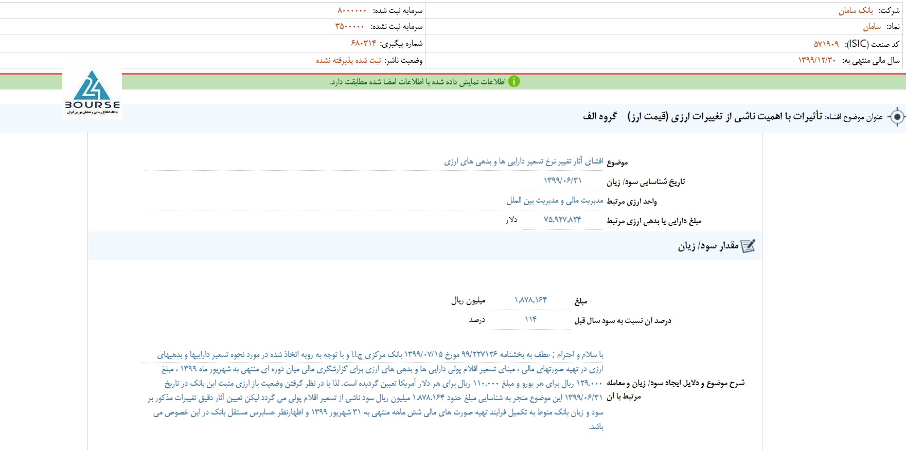Click label شماره پیگیری
The height and width of the screenshot is (450, 906).
pyautogui.click(x=401, y=44)
